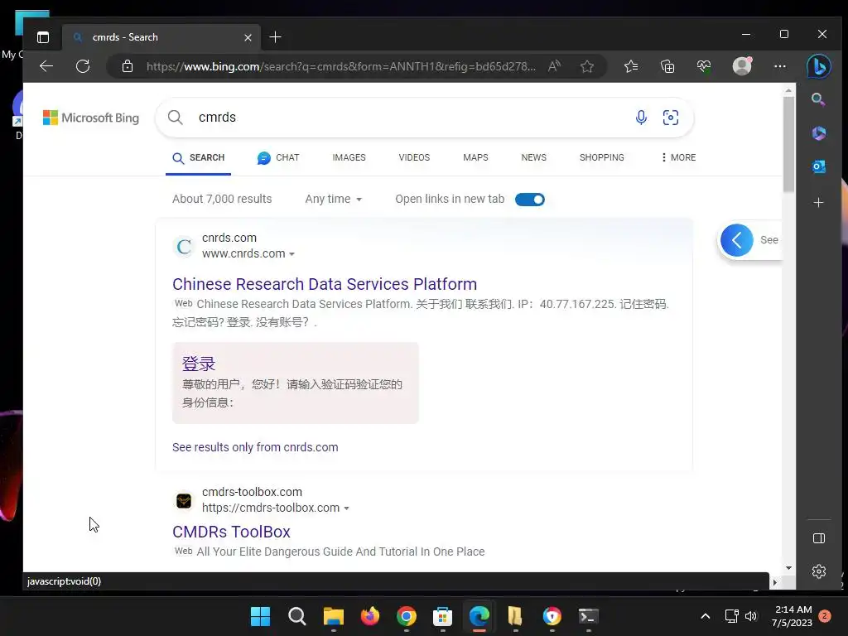Click See results only from cnrds.com
The width and height of the screenshot is (848, 636).
[255, 447]
